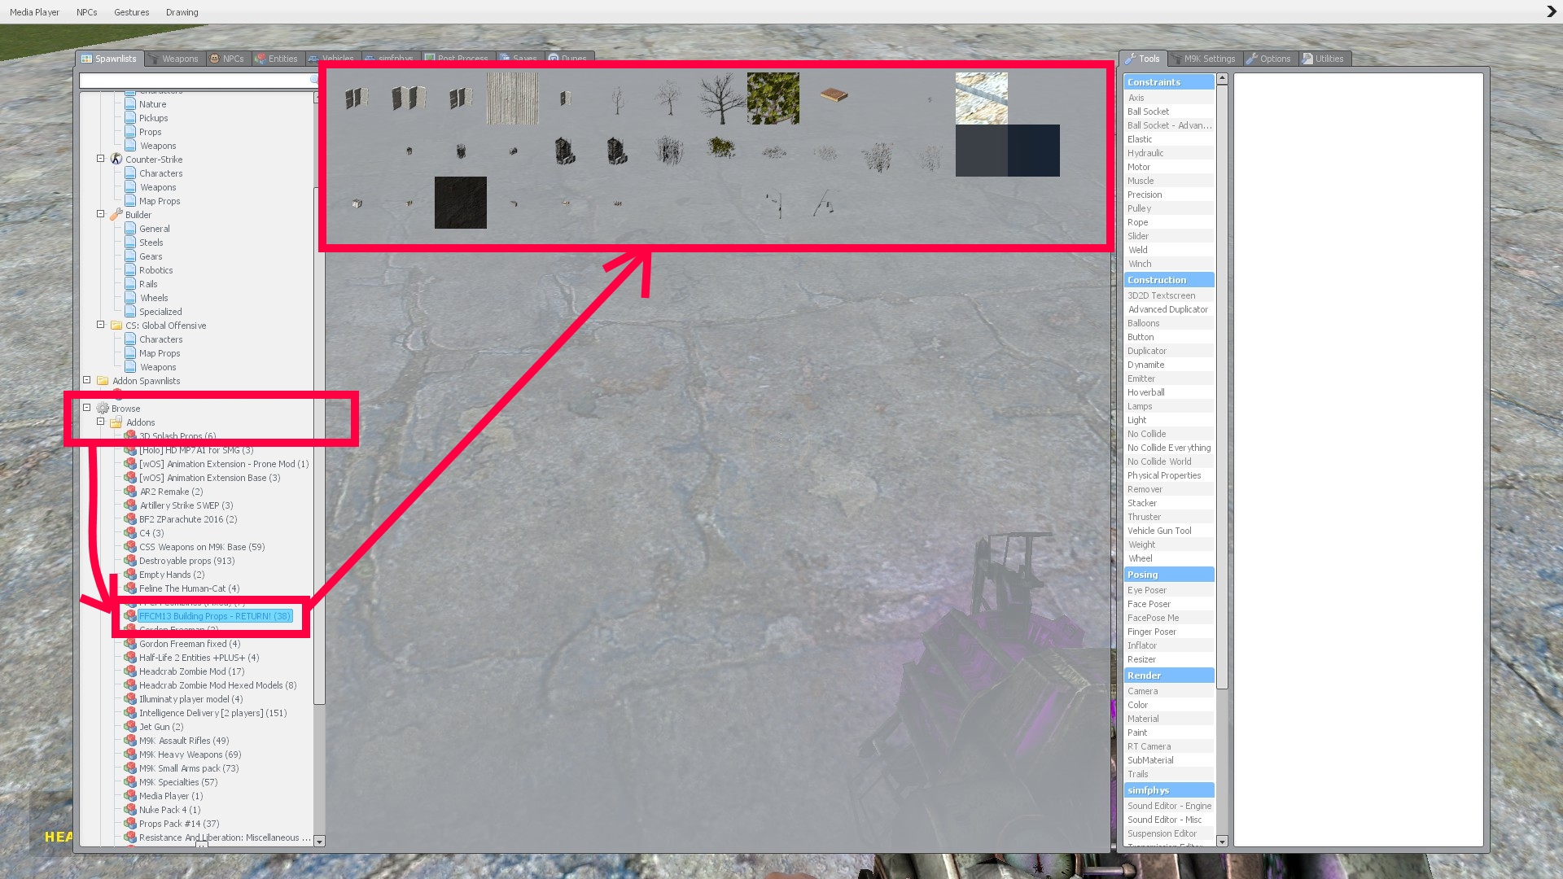Click the tools list scrollbar down arrow
1563x879 pixels.
(x=1222, y=842)
